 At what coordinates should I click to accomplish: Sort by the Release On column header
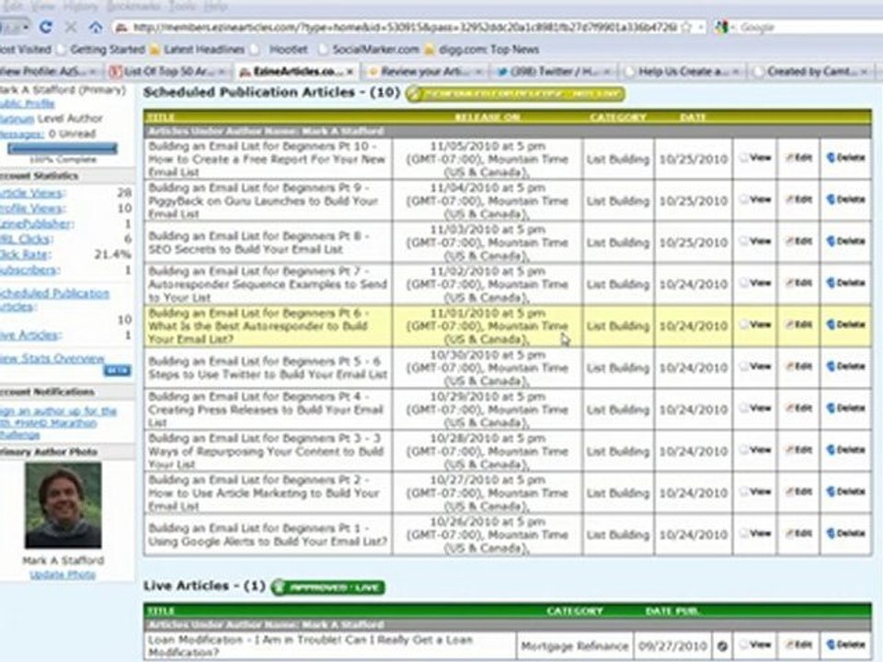coord(487,117)
